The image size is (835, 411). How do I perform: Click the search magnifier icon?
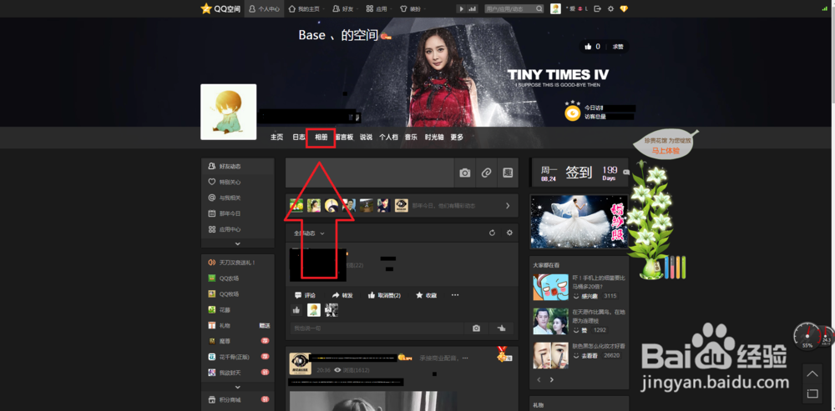click(539, 9)
